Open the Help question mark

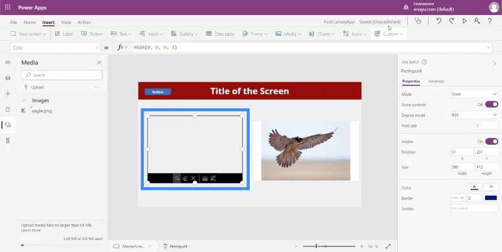coord(490,21)
